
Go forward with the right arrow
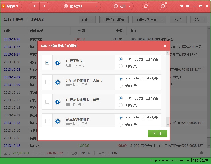point(45,6)
